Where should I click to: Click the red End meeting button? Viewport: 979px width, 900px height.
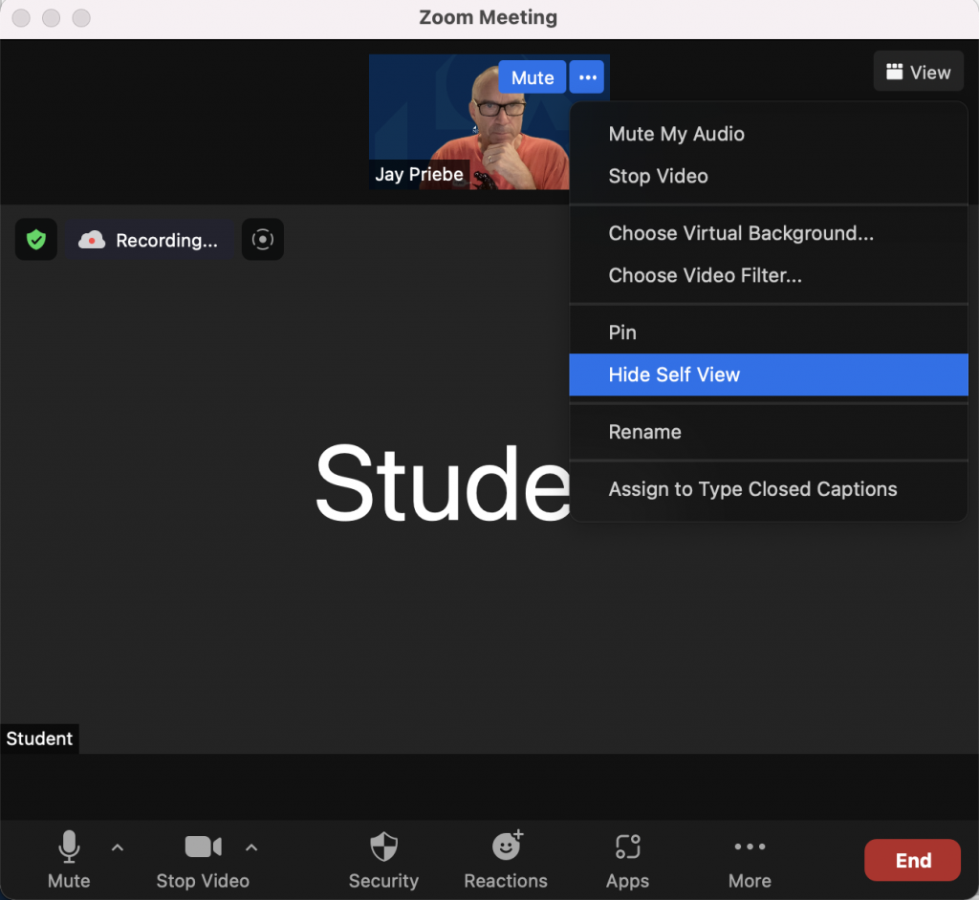(912, 860)
